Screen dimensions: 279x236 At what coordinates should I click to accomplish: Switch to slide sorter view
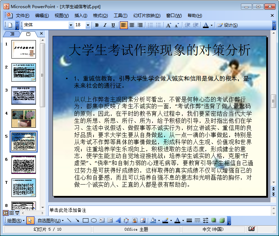[x=12, y=213]
